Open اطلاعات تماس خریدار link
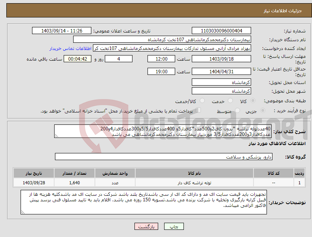The width and height of the screenshot is (312, 237). click(x=70, y=48)
